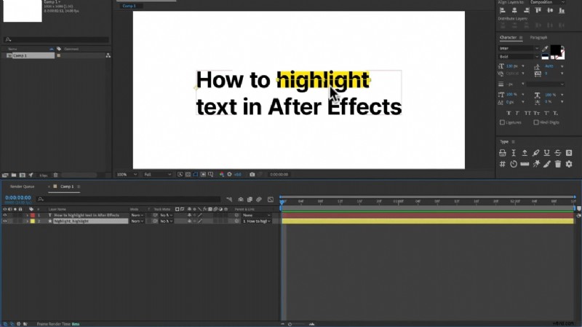Align layers to left edge

tap(503, 11)
